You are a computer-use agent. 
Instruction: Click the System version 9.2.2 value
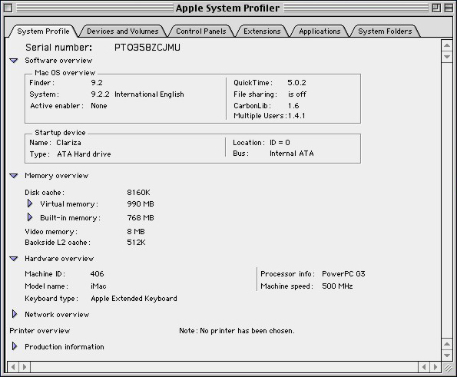tap(101, 94)
